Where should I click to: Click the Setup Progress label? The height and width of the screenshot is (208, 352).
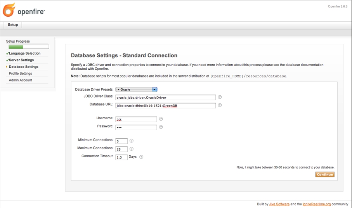point(18,41)
